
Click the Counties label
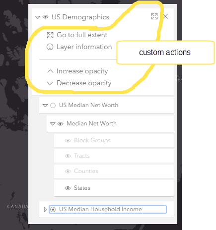(x=86, y=171)
